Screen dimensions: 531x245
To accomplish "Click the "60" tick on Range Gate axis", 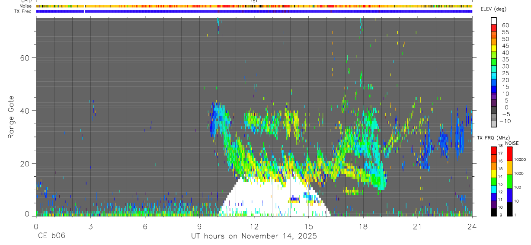I will pos(24,57).
